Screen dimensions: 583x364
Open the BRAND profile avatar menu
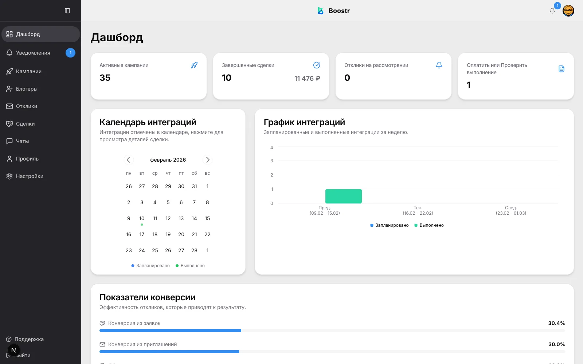[569, 11]
